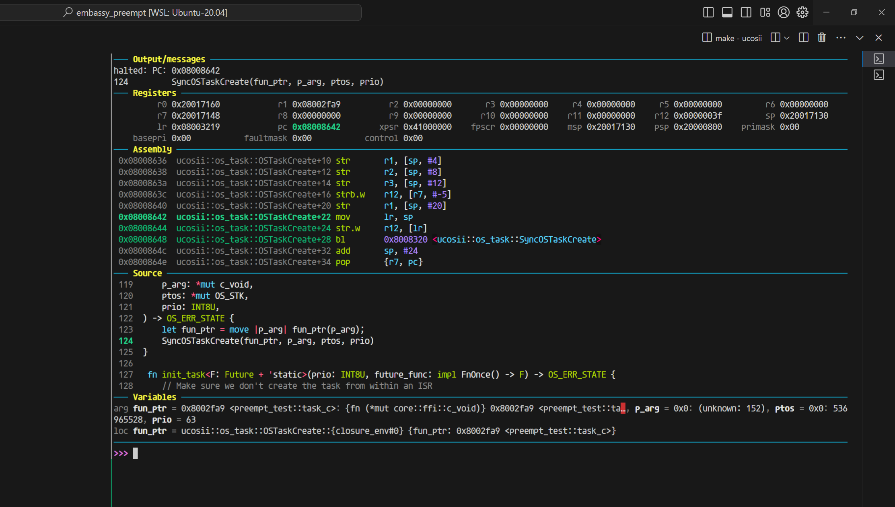Click the lr register value 0x08003219
This screenshot has width=895, height=507.
click(x=195, y=127)
